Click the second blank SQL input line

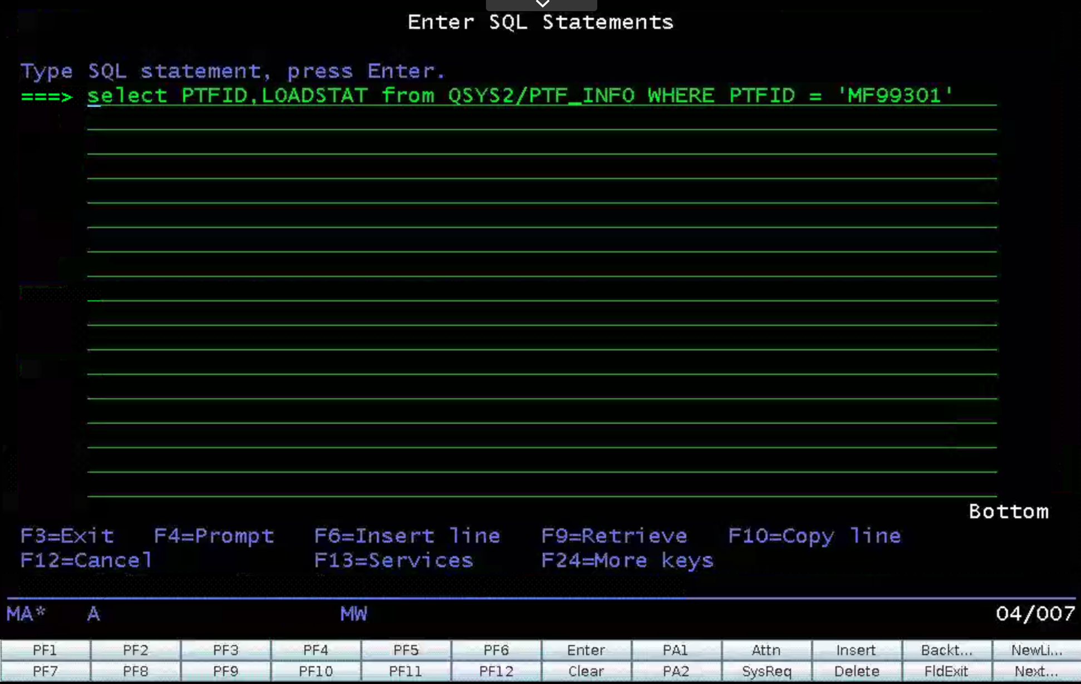[x=541, y=121]
